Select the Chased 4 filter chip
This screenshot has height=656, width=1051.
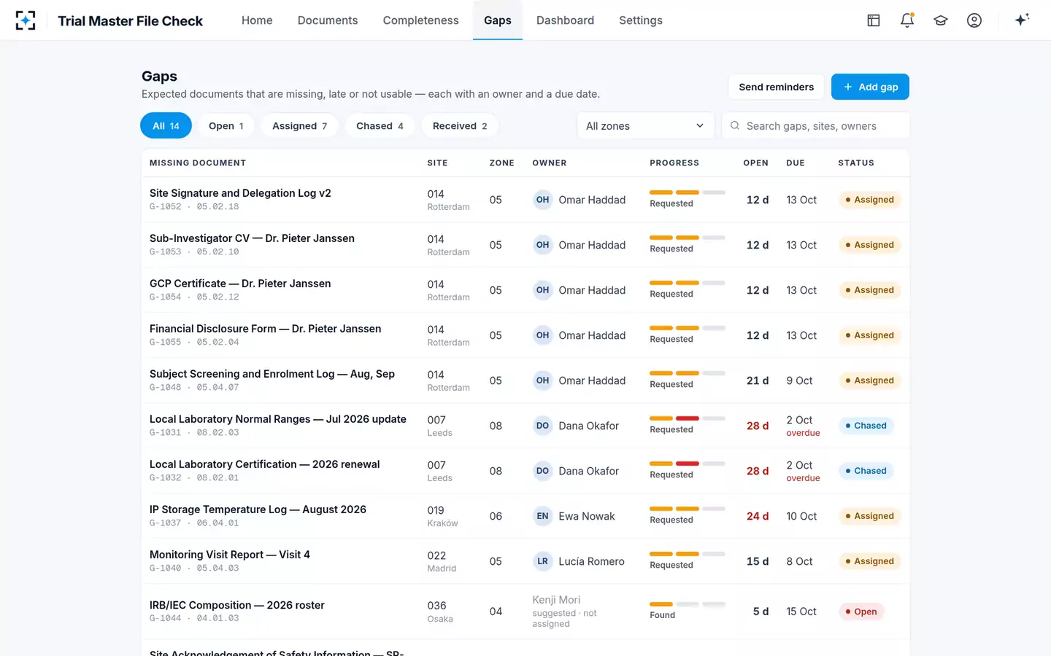[380, 125]
